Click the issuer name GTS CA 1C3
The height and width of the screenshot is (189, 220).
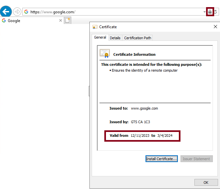point(140,122)
